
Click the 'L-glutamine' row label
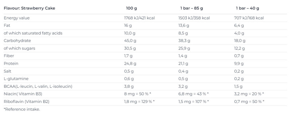click(16, 79)
